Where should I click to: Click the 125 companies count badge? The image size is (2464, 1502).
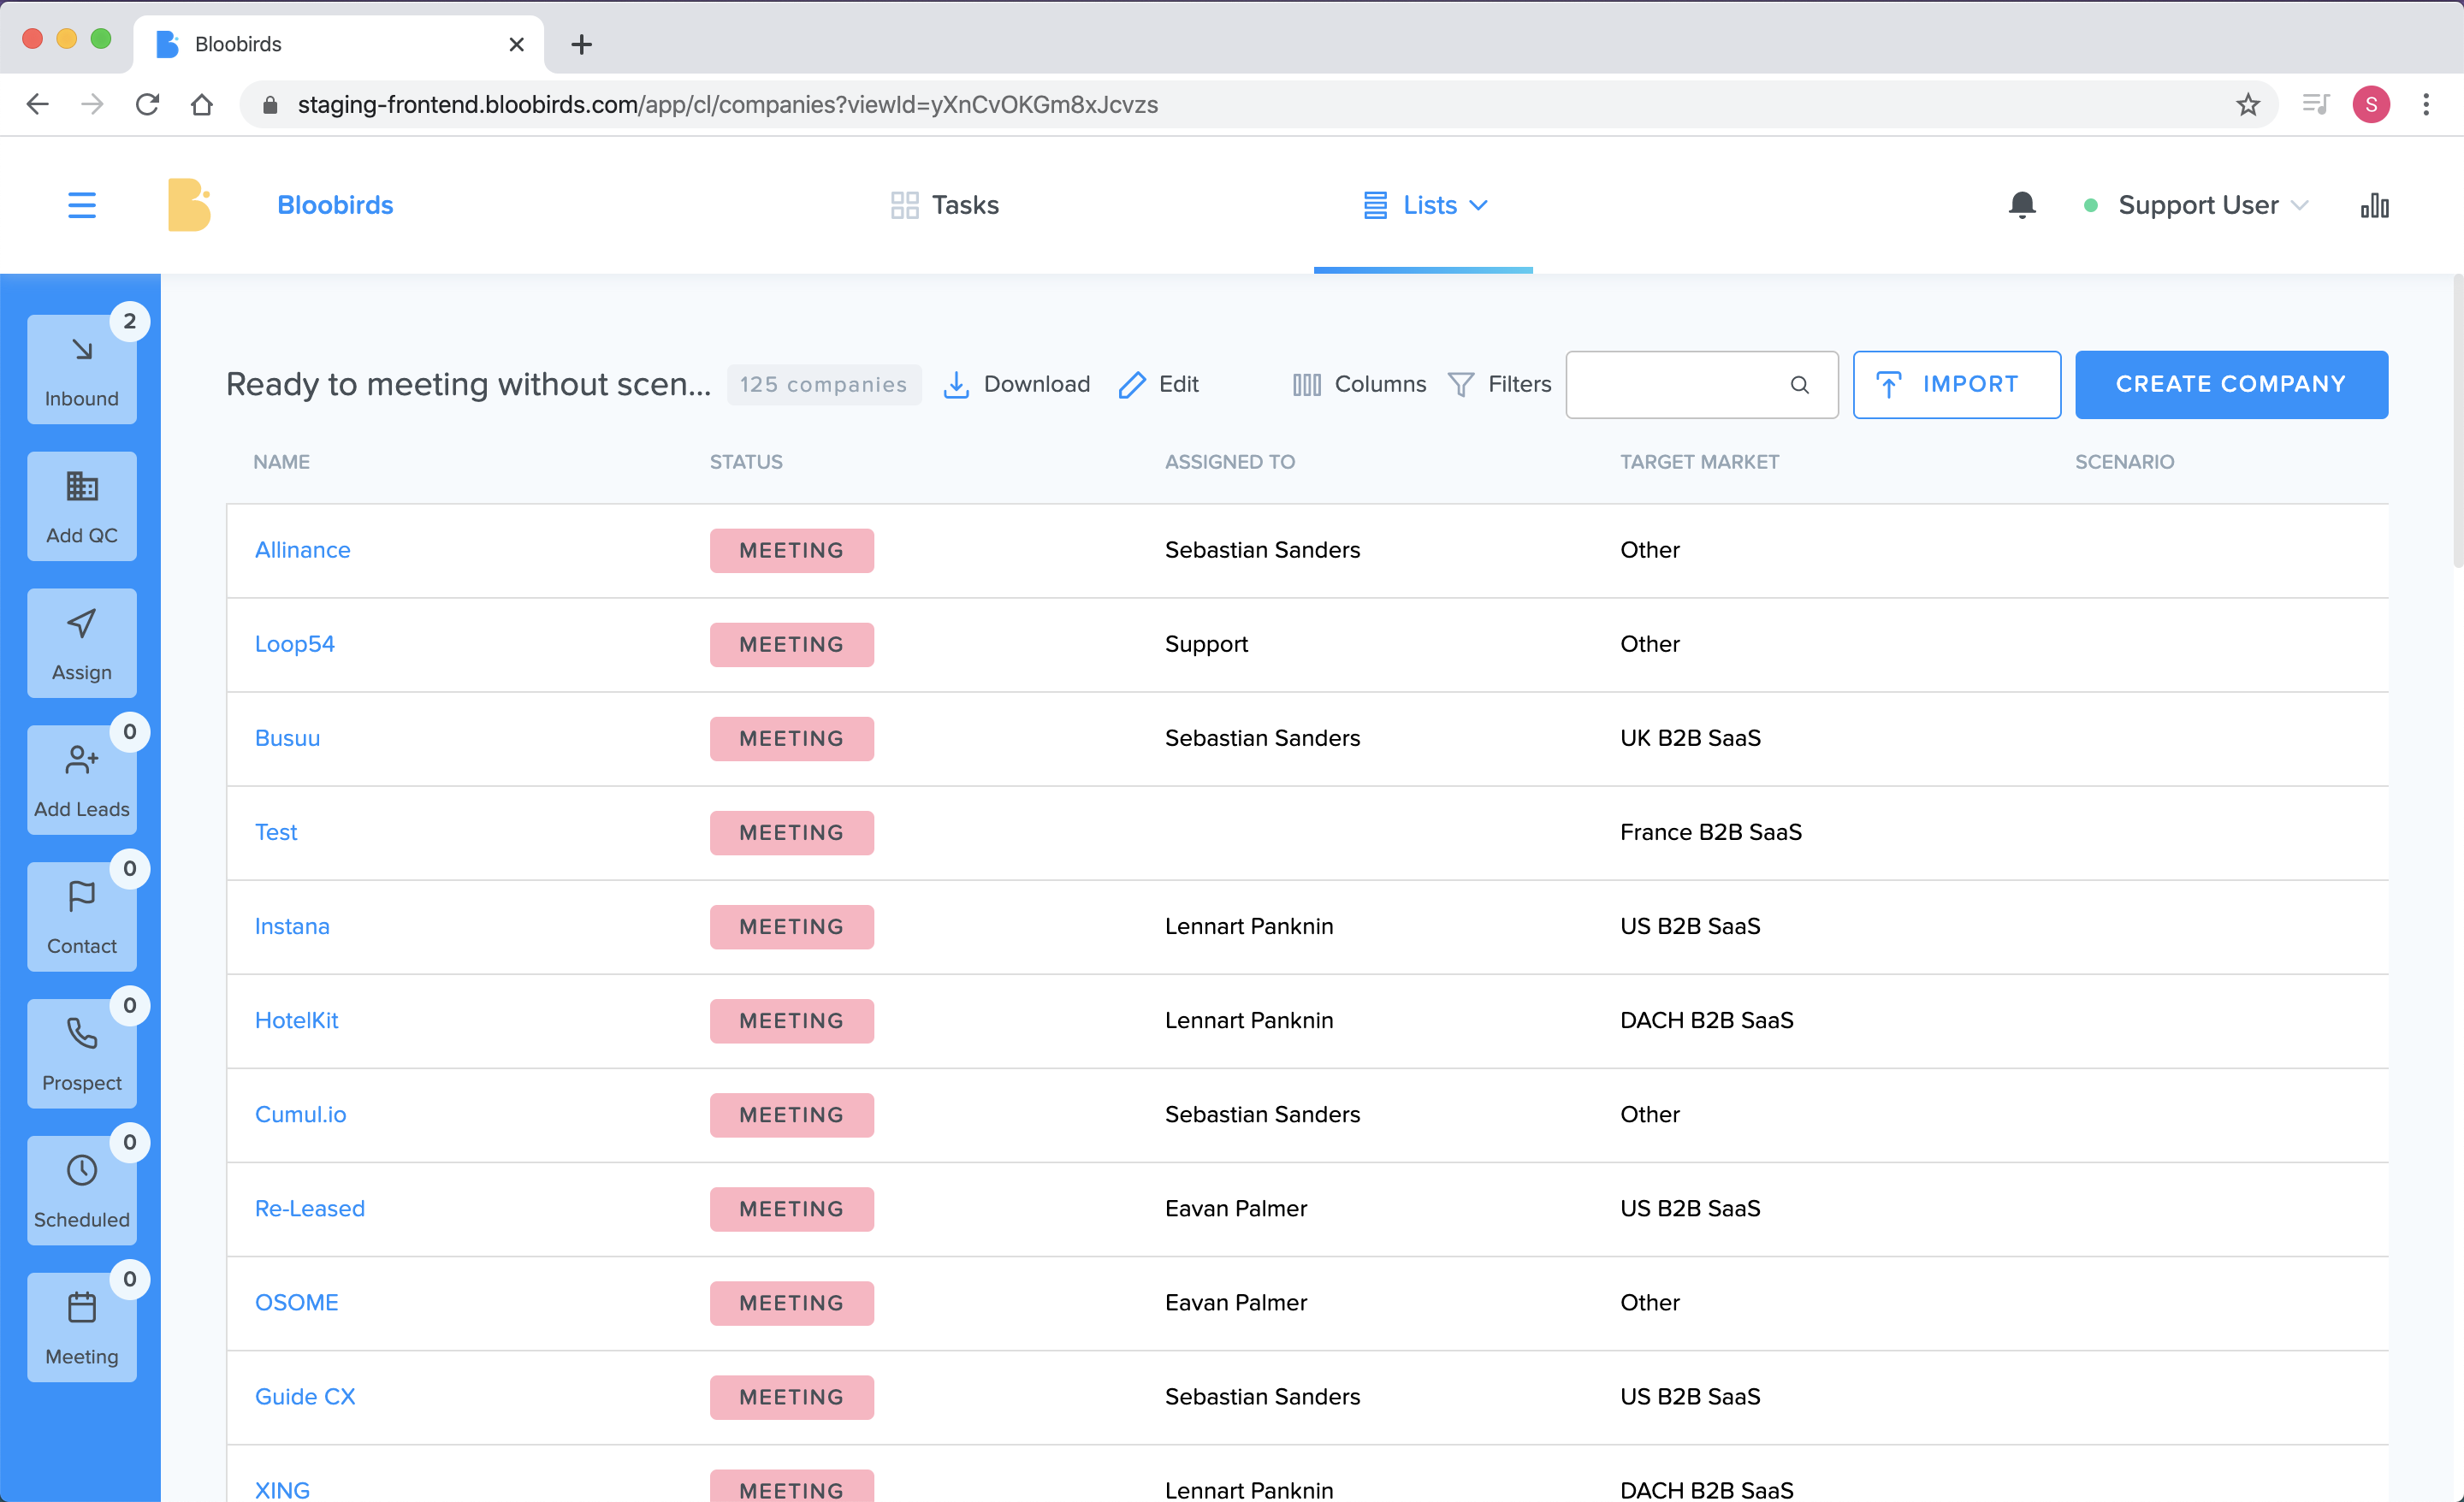click(823, 384)
